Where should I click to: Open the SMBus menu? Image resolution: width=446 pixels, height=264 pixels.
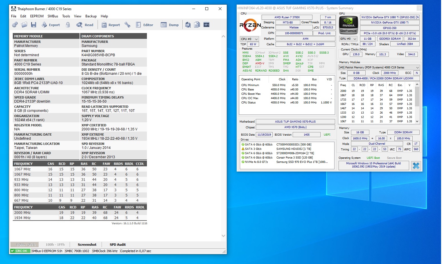[53, 16]
